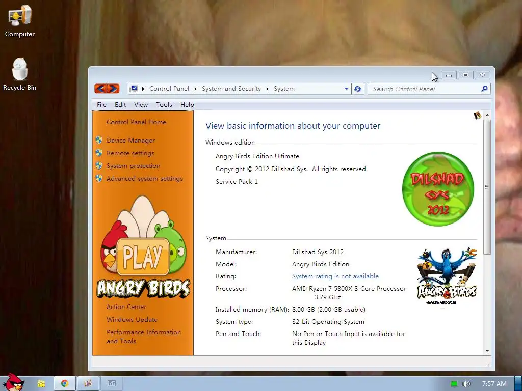
Task: Open Performance Information and Tools link
Action: [143, 336]
